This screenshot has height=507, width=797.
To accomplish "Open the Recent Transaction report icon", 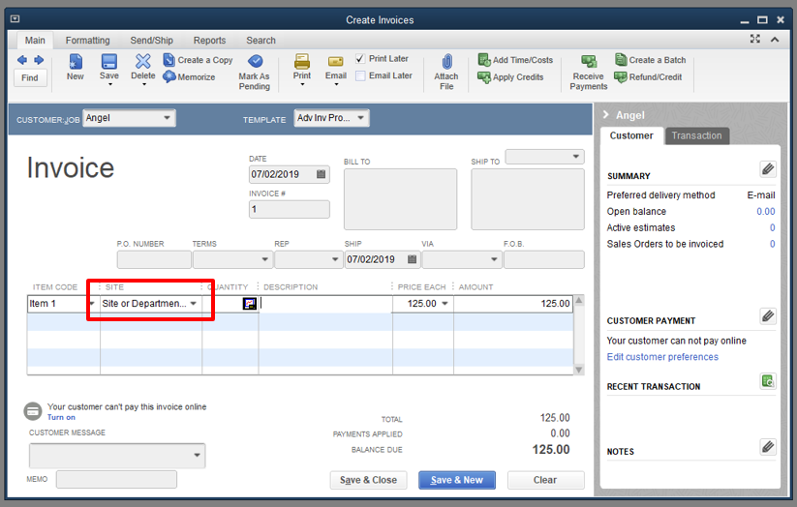I will (768, 380).
